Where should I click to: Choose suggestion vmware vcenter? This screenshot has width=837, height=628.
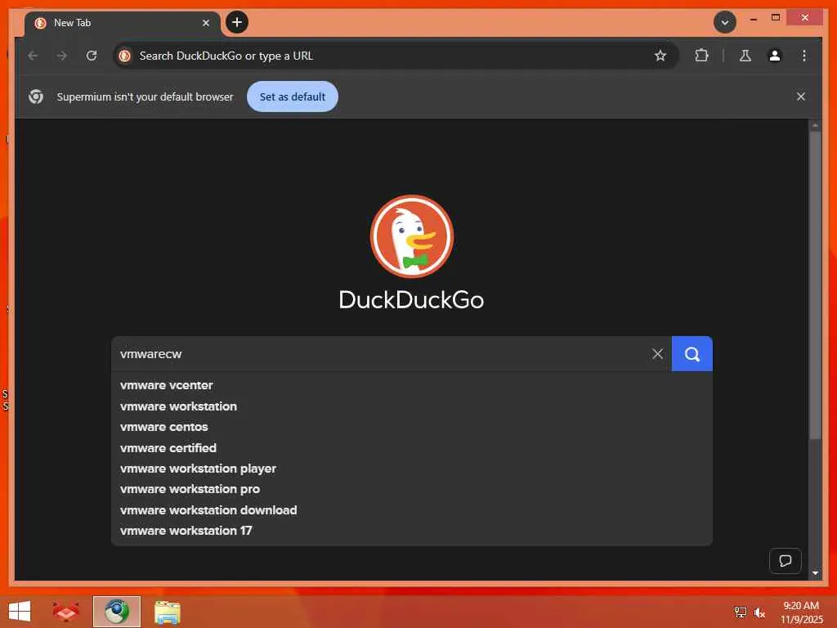412,385
